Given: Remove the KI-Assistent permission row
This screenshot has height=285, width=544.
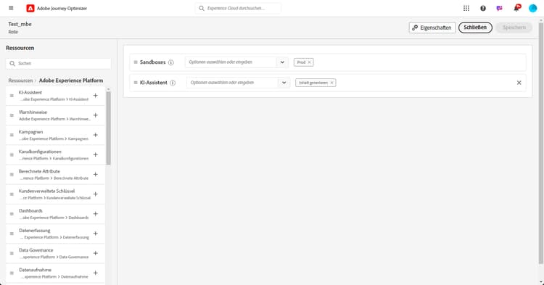Looking at the screenshot, I should tap(519, 83).
